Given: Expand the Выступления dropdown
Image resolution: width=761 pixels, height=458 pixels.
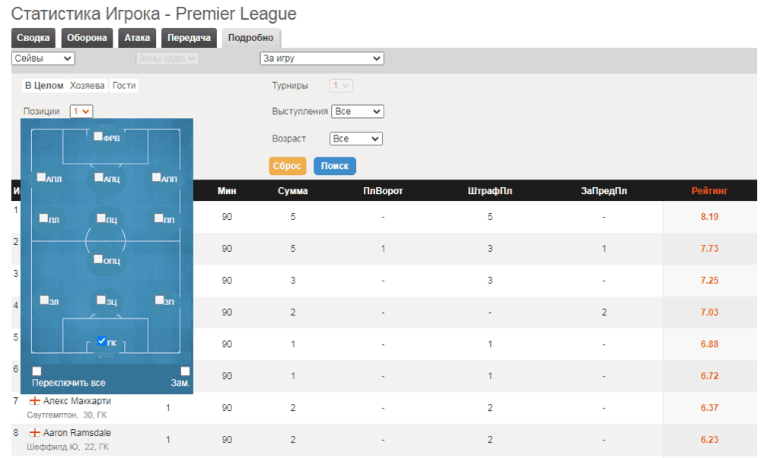Looking at the screenshot, I should click(x=358, y=112).
